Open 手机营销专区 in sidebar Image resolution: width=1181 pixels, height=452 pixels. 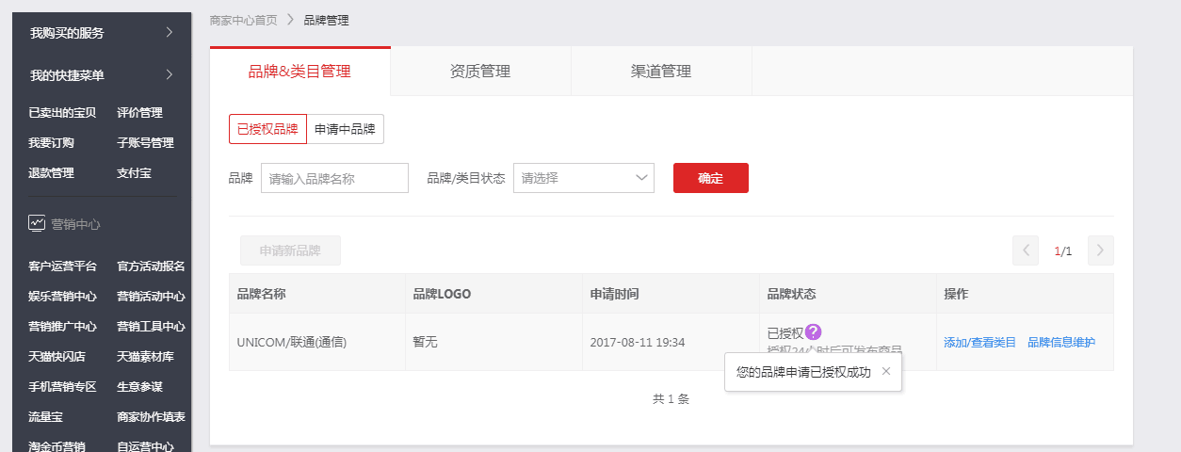pyautogui.click(x=62, y=387)
